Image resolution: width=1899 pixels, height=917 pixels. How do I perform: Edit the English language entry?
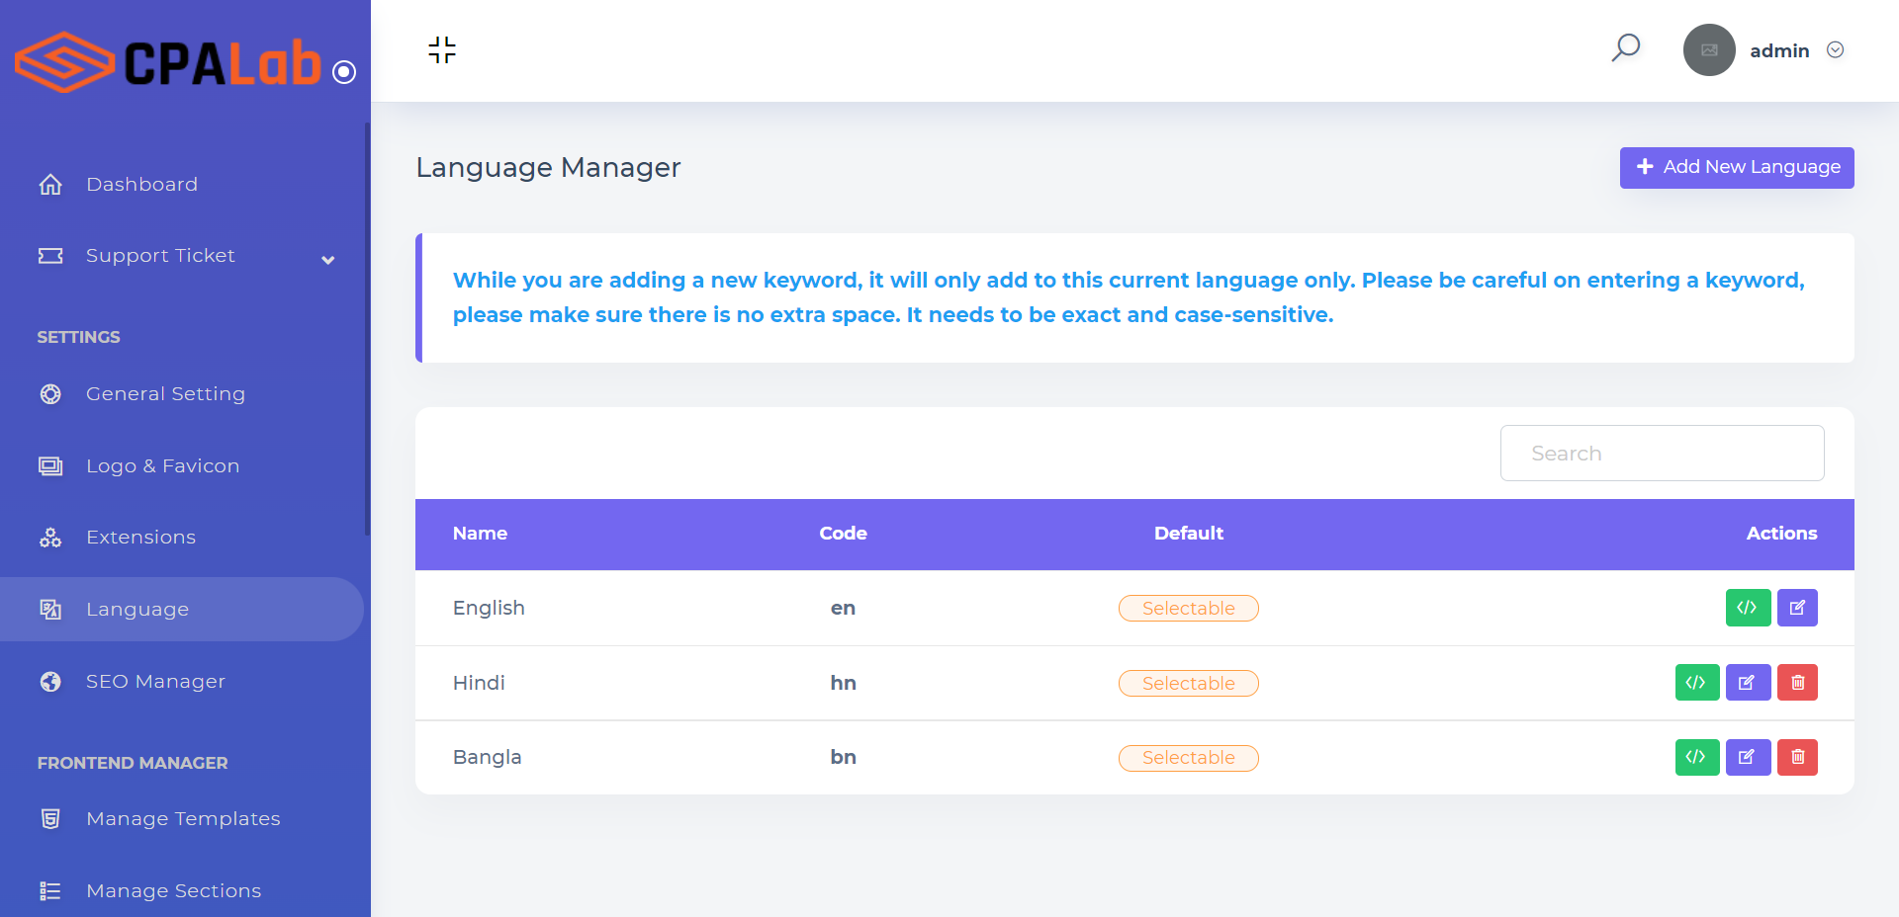(x=1797, y=608)
